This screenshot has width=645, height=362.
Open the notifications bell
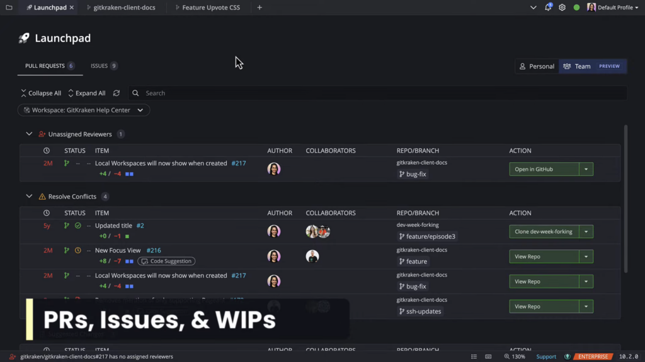(x=548, y=7)
